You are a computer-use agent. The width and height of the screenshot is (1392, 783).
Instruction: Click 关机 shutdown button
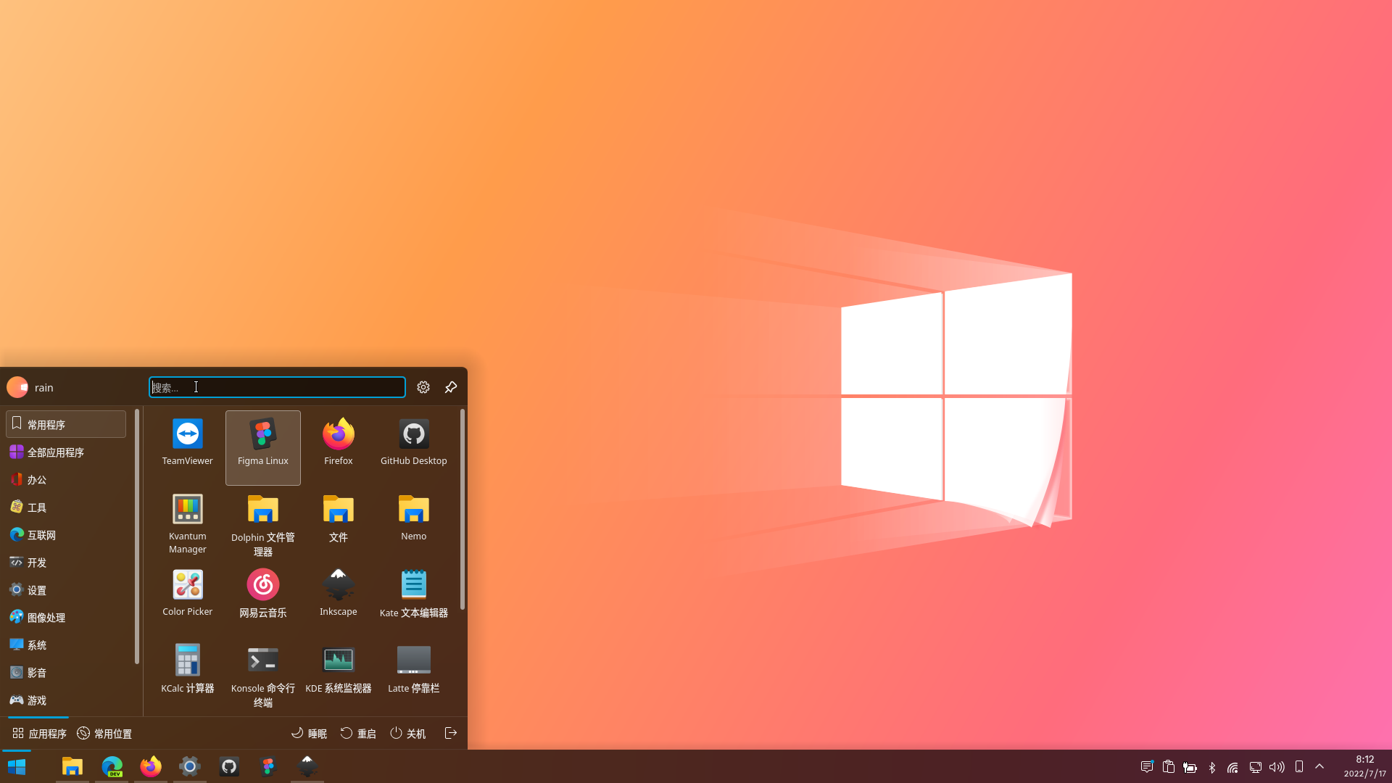click(x=407, y=733)
